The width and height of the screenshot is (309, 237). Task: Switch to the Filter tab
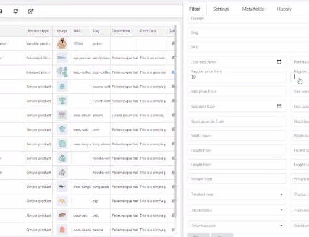click(195, 9)
